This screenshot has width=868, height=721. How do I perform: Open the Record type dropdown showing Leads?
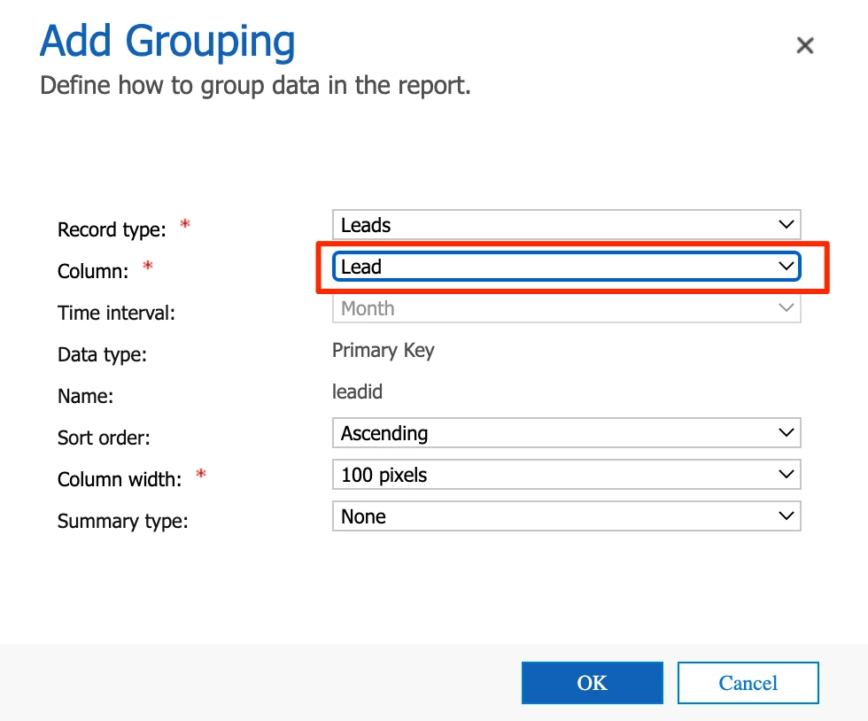click(566, 225)
